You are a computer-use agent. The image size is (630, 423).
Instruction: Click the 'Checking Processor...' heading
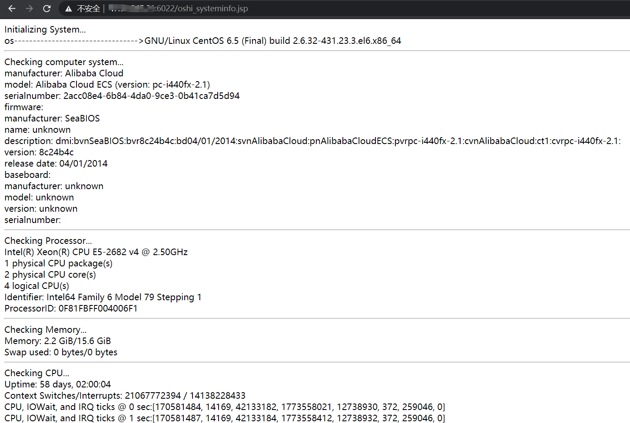tap(48, 241)
